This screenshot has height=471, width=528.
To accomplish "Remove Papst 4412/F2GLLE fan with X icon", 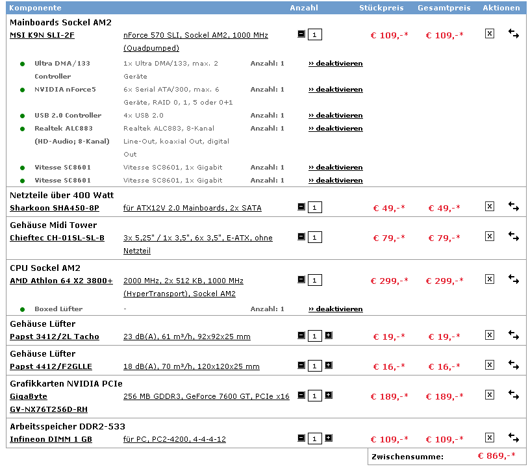I will 490,365.
